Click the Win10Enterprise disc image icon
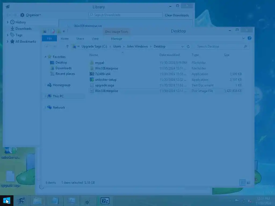This screenshot has width=275, height=206. tap(92, 91)
